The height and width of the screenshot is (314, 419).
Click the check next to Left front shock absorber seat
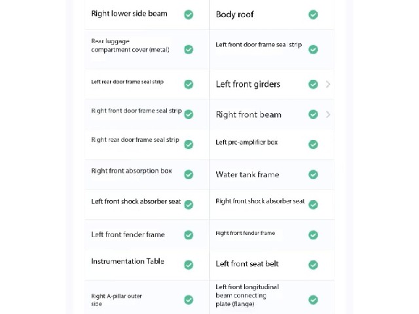click(189, 205)
